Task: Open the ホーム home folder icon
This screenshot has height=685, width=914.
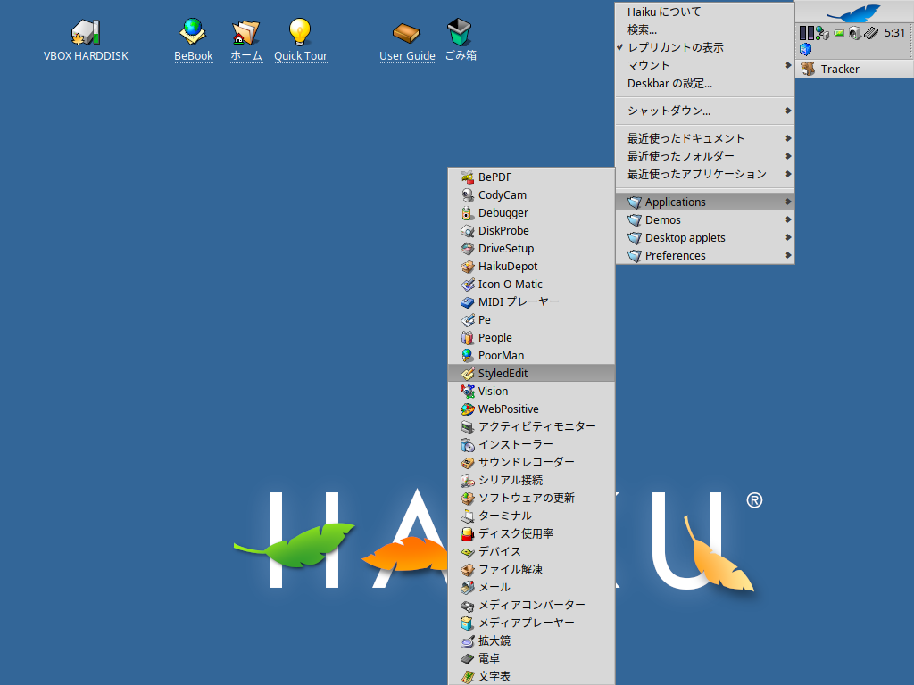Action: pyautogui.click(x=245, y=33)
